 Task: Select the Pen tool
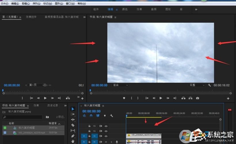tap(73, 136)
